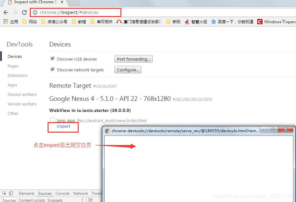Open the navigator three-dot more menu
Screen dimensions: 296x202
(x=82, y=200)
